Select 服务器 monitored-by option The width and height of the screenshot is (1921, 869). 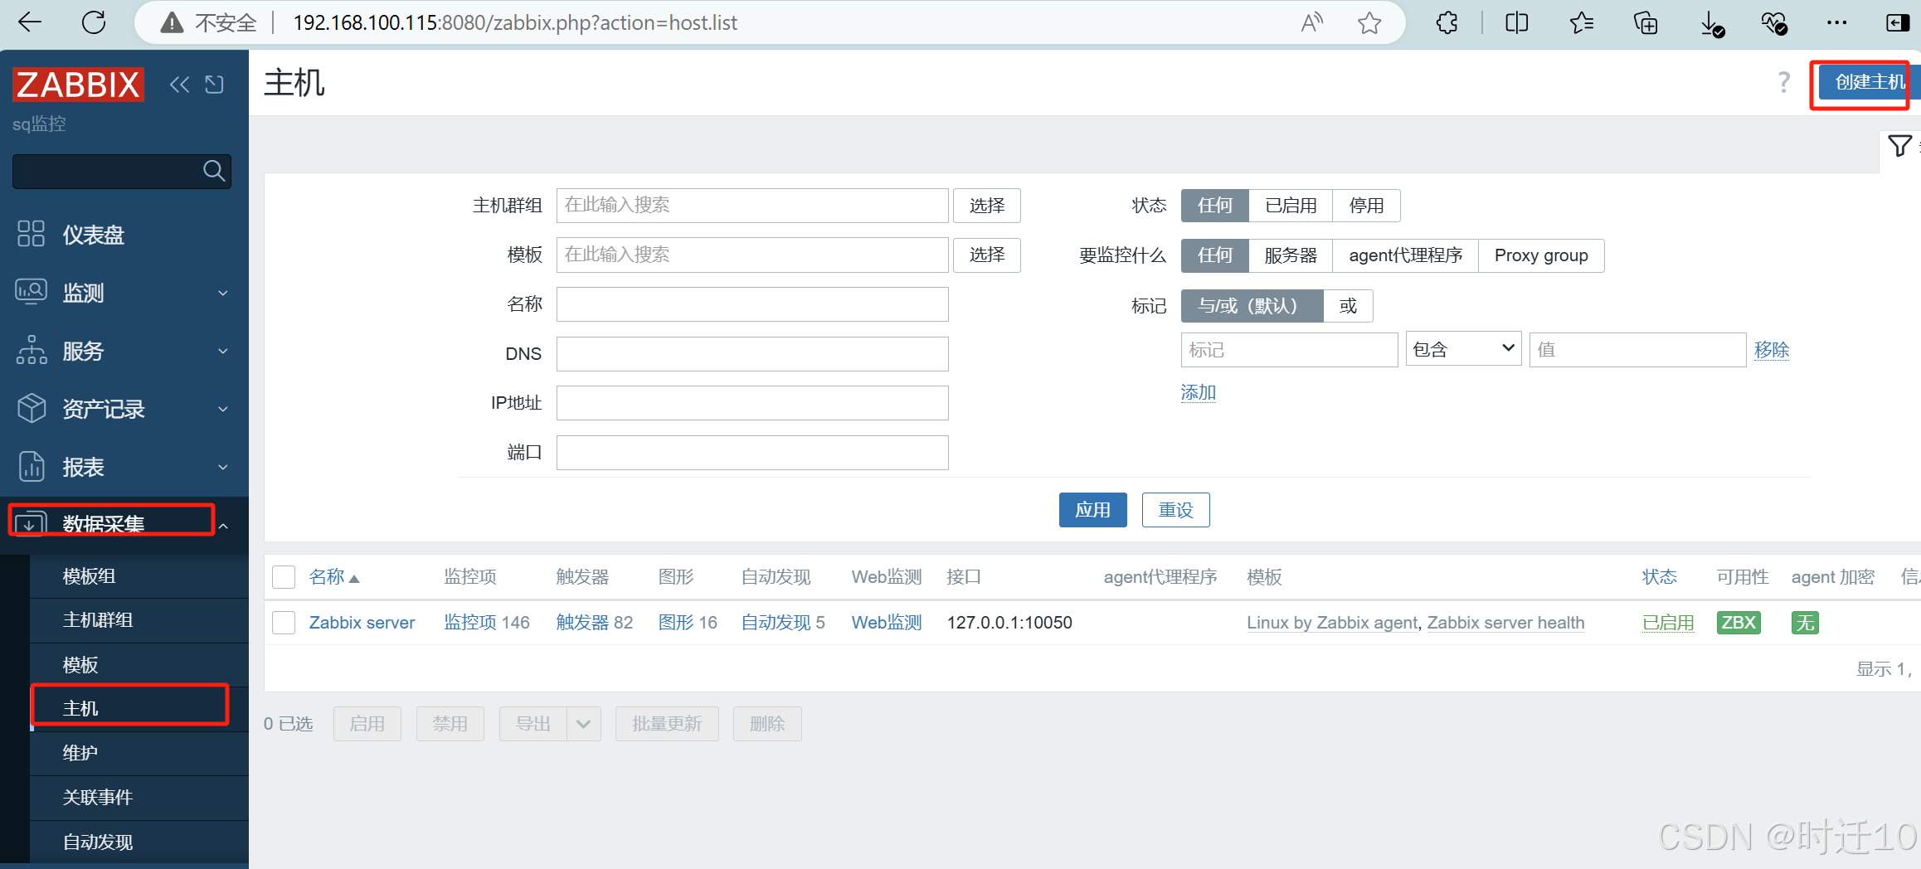[1291, 255]
